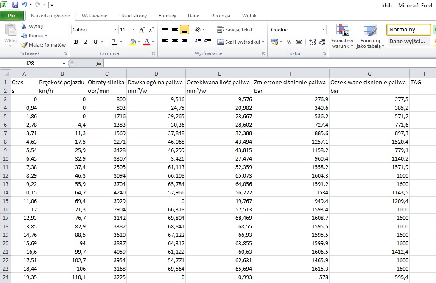Click the Malarz formatów paintbrush
This screenshot has width=436, height=283.
pyautogui.click(x=25, y=45)
